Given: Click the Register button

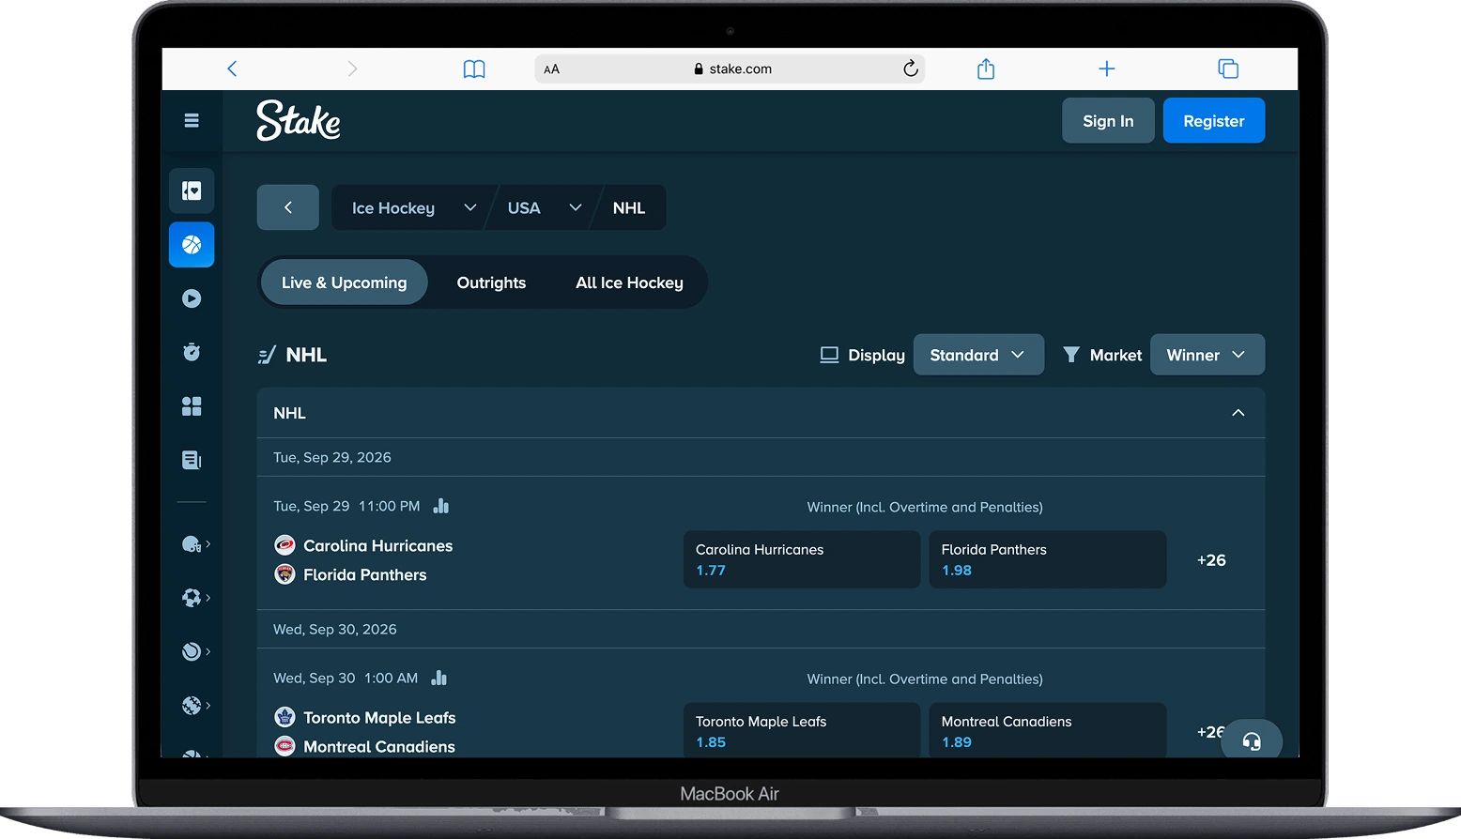Looking at the screenshot, I should [1214, 120].
